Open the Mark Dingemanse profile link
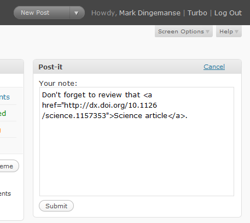The image size is (250, 223). (150, 13)
